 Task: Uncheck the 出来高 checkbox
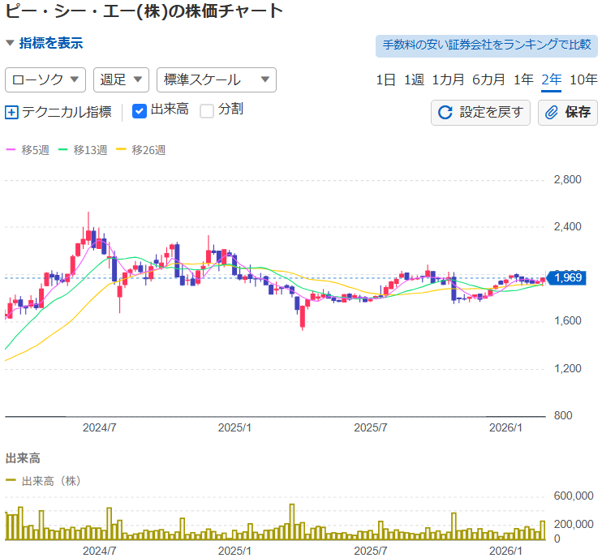[139, 111]
